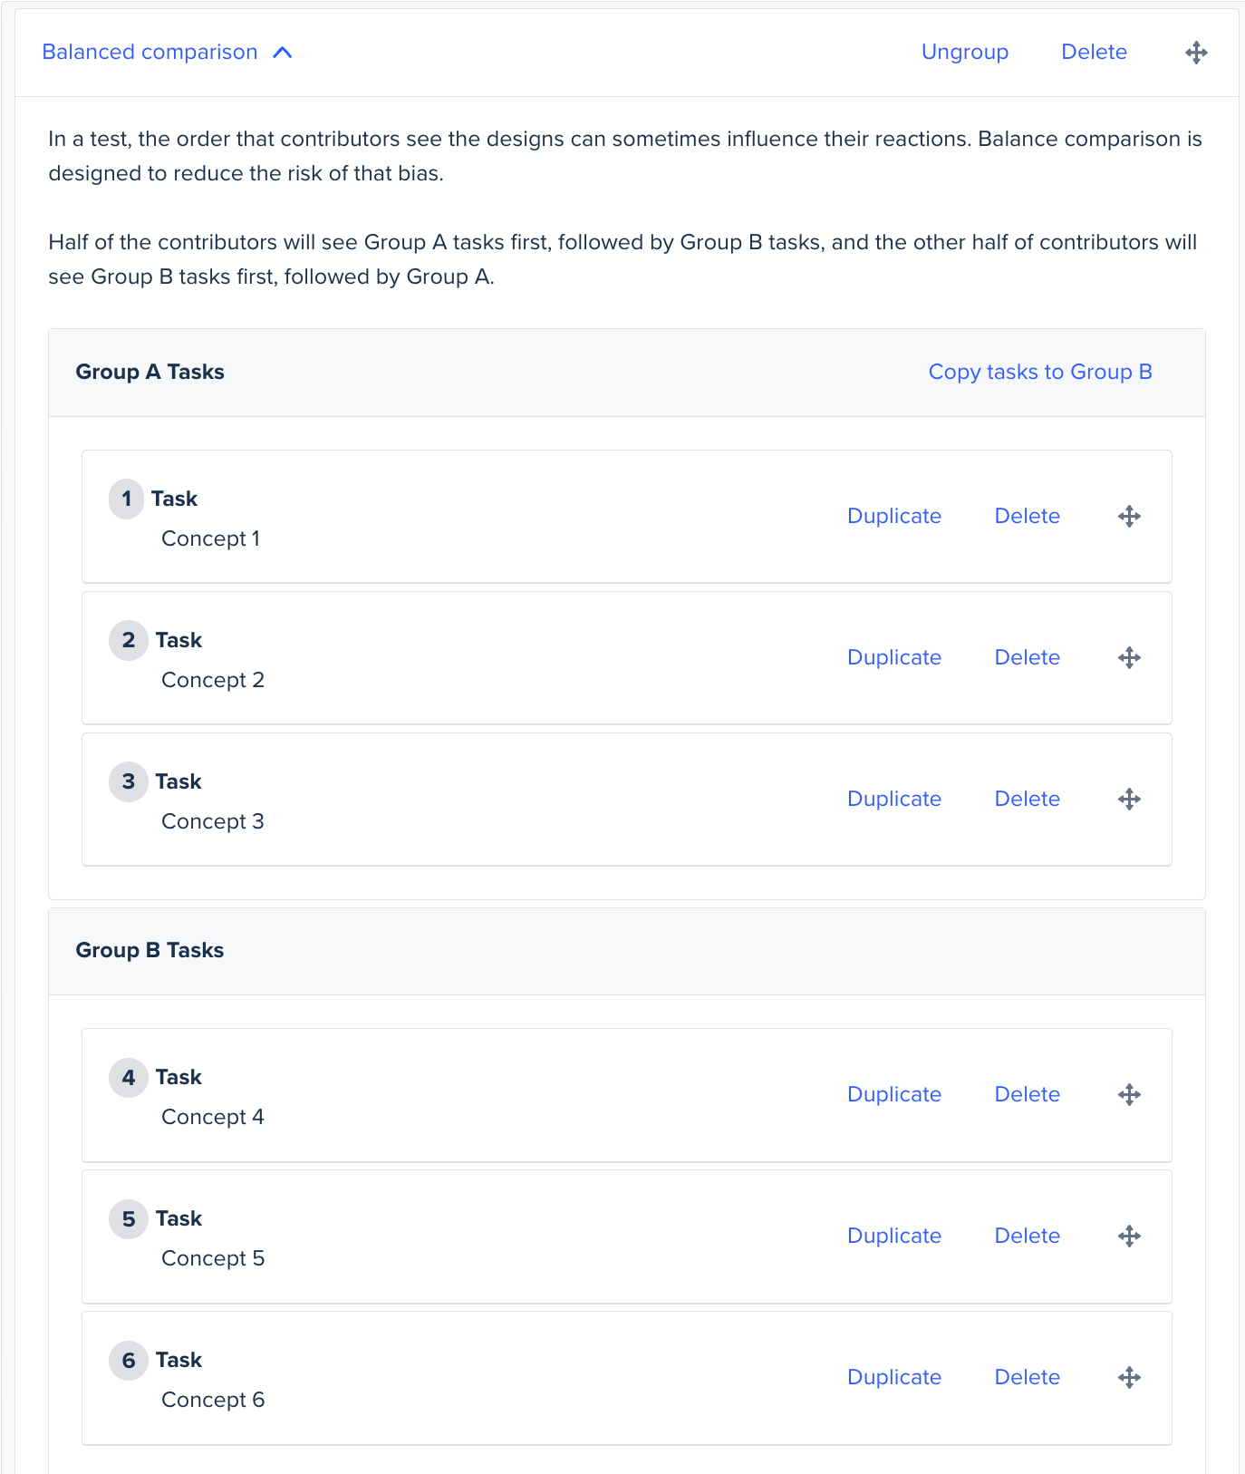The height and width of the screenshot is (1474, 1245).
Task: Delete the Concept 6 task
Action: [x=1027, y=1378]
